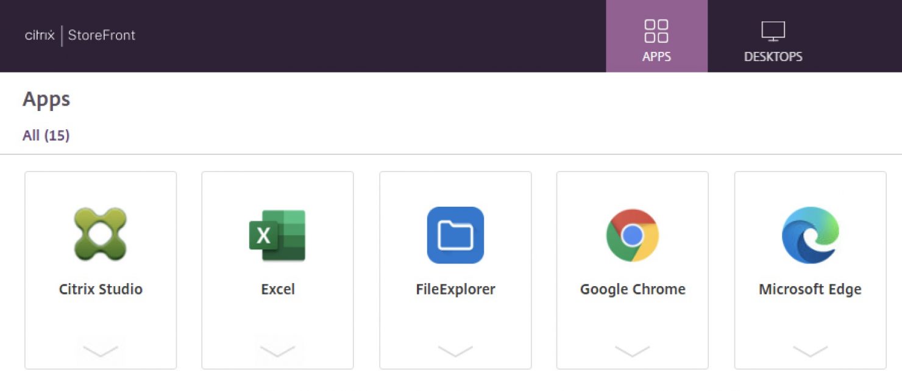This screenshot has width=902, height=391.
Task: Select the Google Chrome icon
Action: (x=632, y=235)
